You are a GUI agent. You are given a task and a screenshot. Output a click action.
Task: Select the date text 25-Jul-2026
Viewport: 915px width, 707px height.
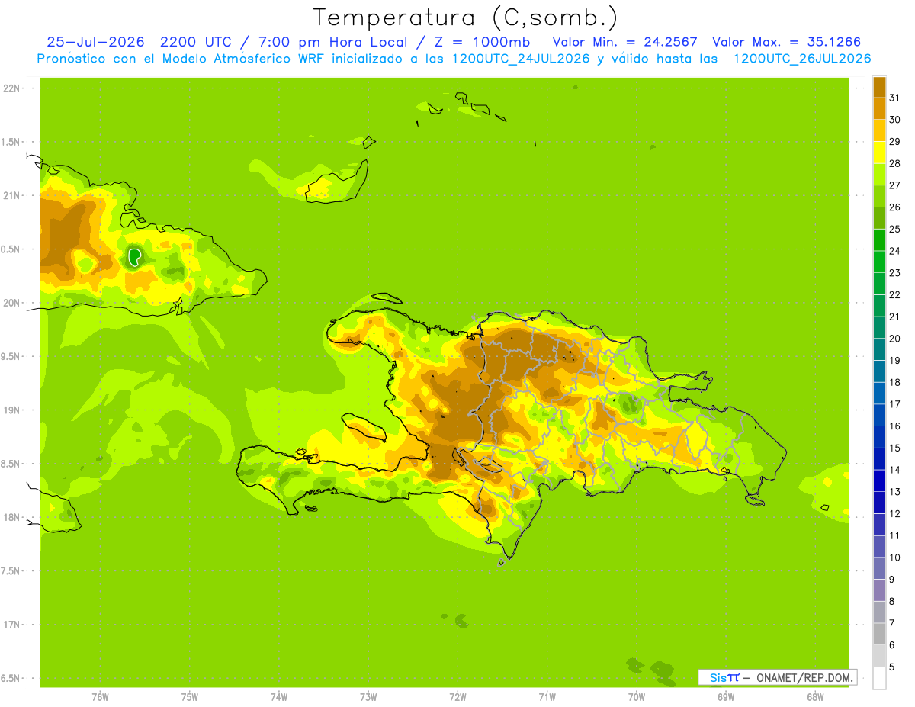pyautogui.click(x=97, y=42)
